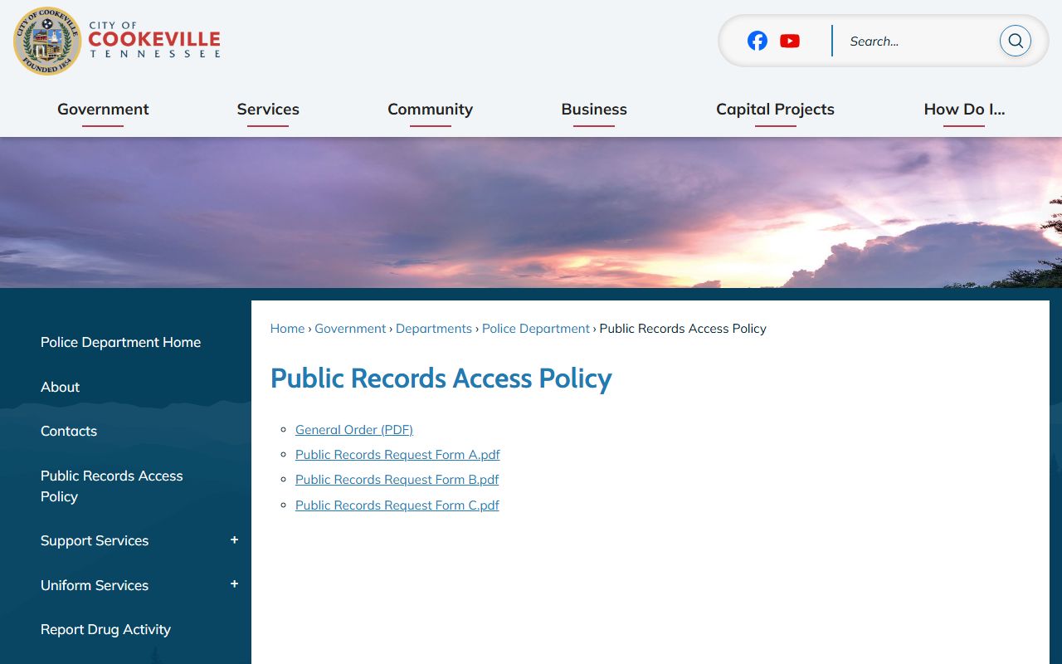The image size is (1062, 664).
Task: Open the Services menu
Action: [x=268, y=110]
